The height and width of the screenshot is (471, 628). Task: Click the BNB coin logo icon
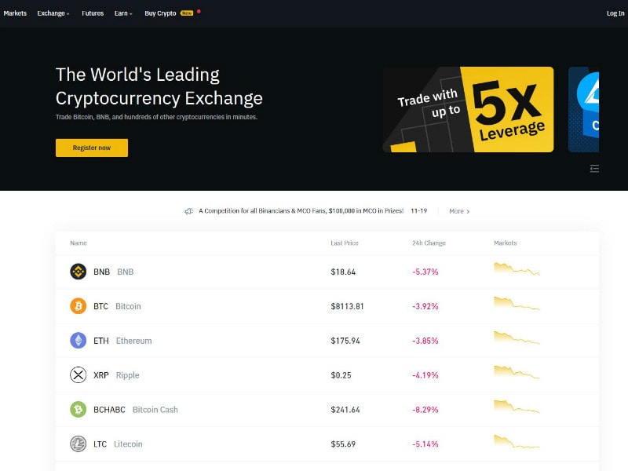coord(78,272)
